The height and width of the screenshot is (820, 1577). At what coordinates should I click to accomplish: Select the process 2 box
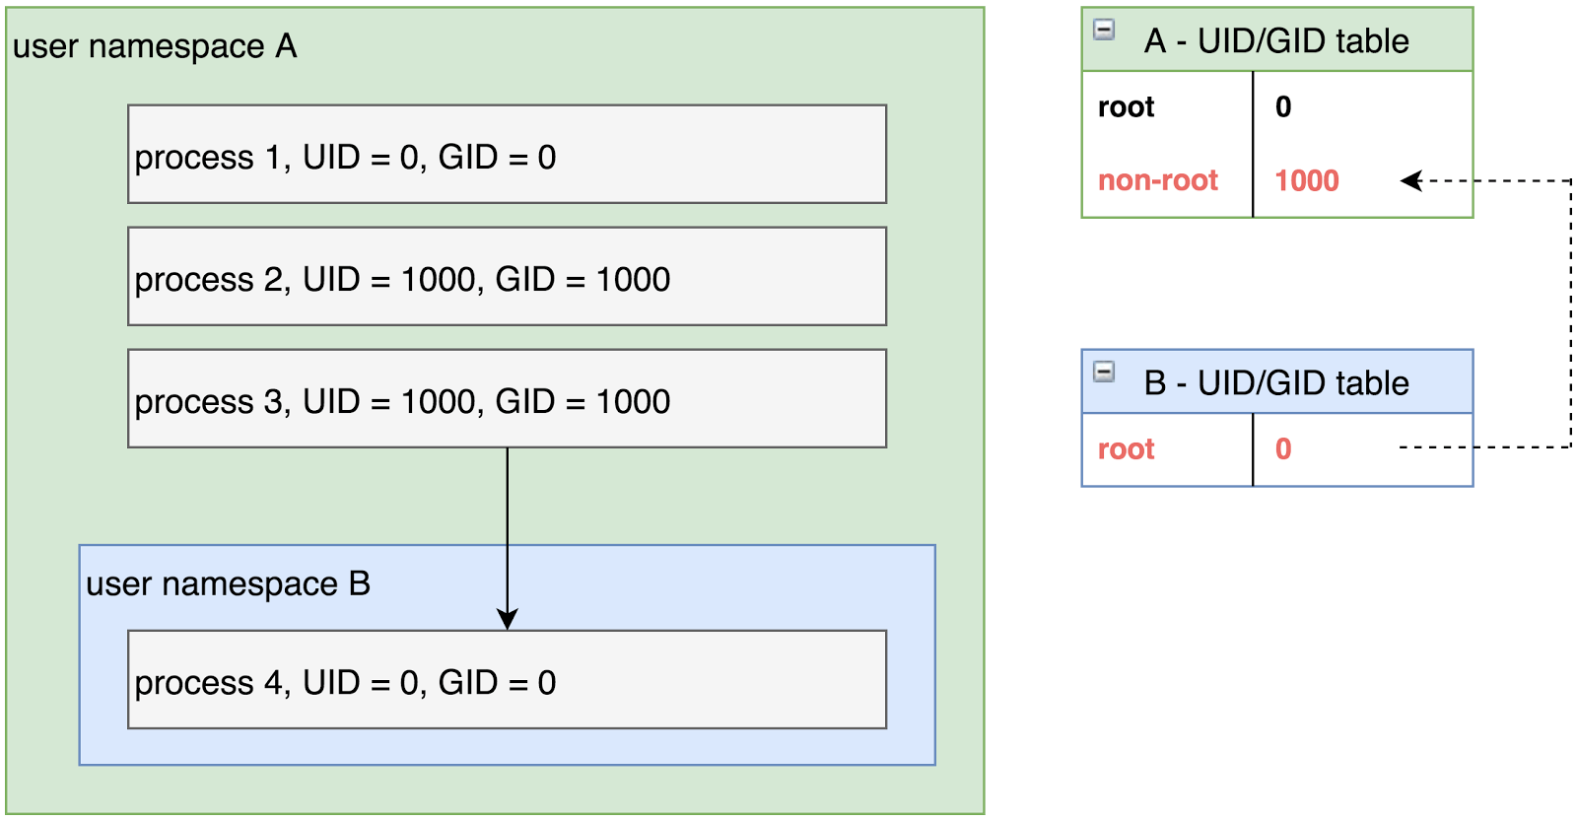(x=507, y=277)
